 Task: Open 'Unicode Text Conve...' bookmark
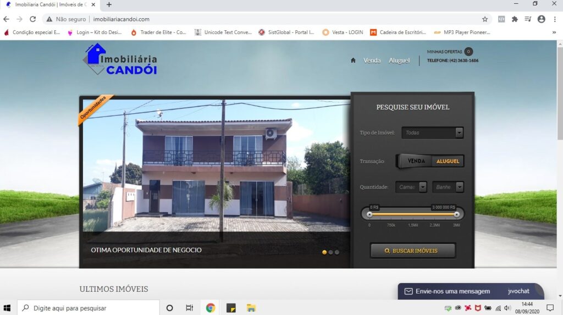tap(223, 32)
